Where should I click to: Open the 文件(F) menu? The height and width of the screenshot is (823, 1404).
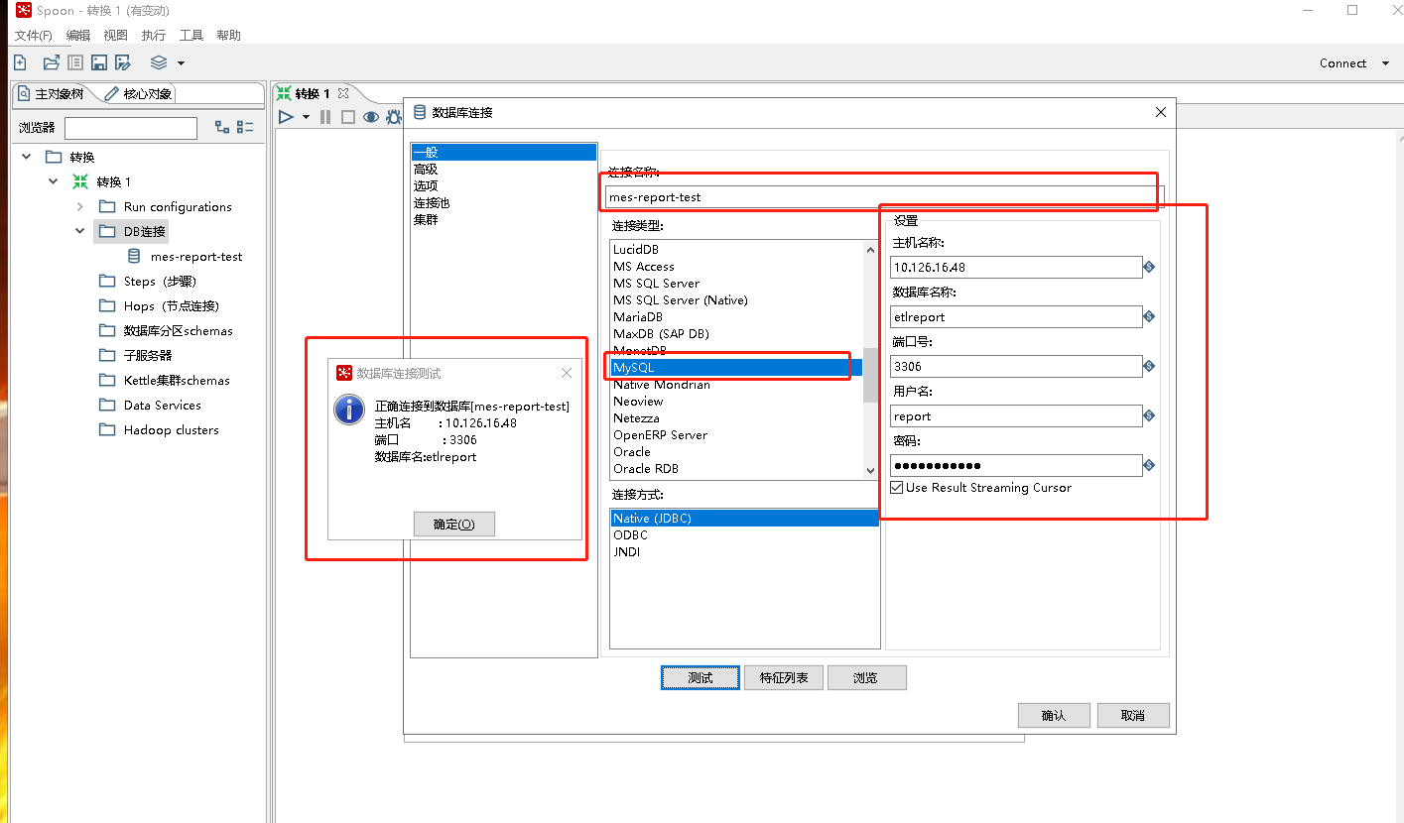(x=33, y=36)
